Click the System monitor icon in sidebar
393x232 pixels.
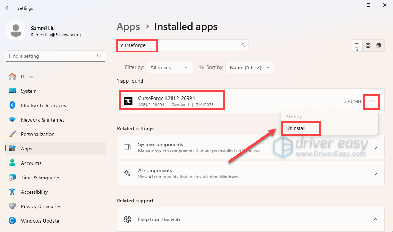pyautogui.click(x=12, y=91)
